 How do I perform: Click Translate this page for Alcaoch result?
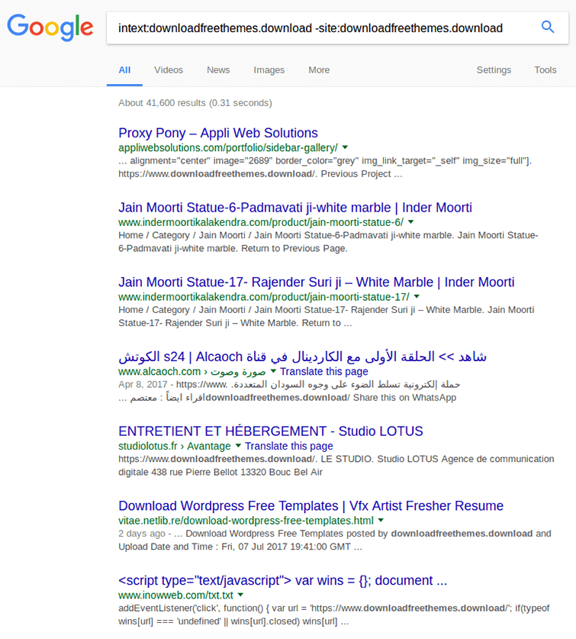click(323, 372)
